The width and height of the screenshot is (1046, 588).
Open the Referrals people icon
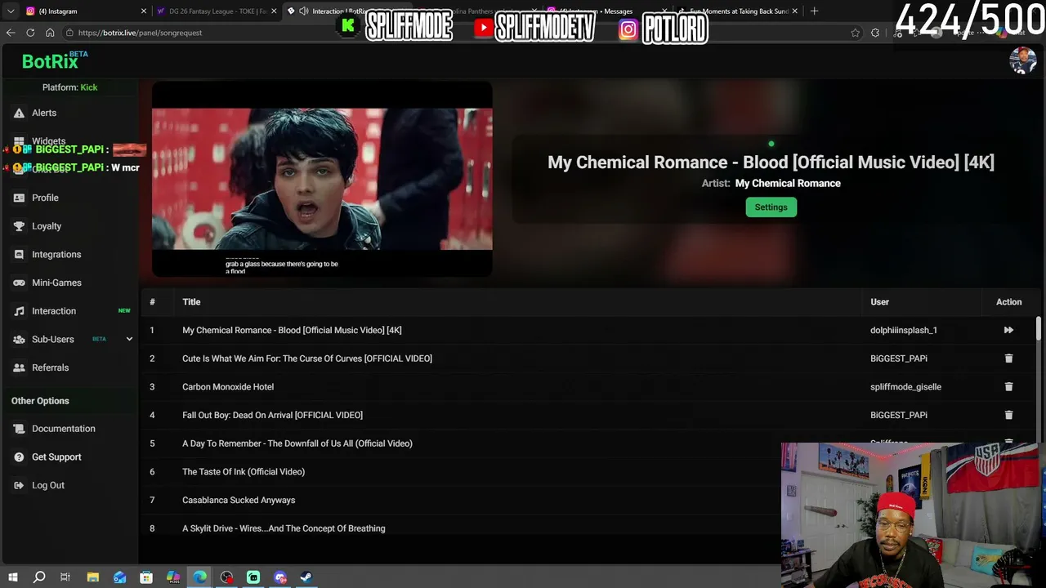(x=19, y=367)
